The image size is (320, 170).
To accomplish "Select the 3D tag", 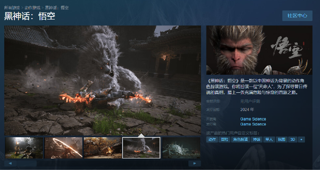I will click(292, 139).
